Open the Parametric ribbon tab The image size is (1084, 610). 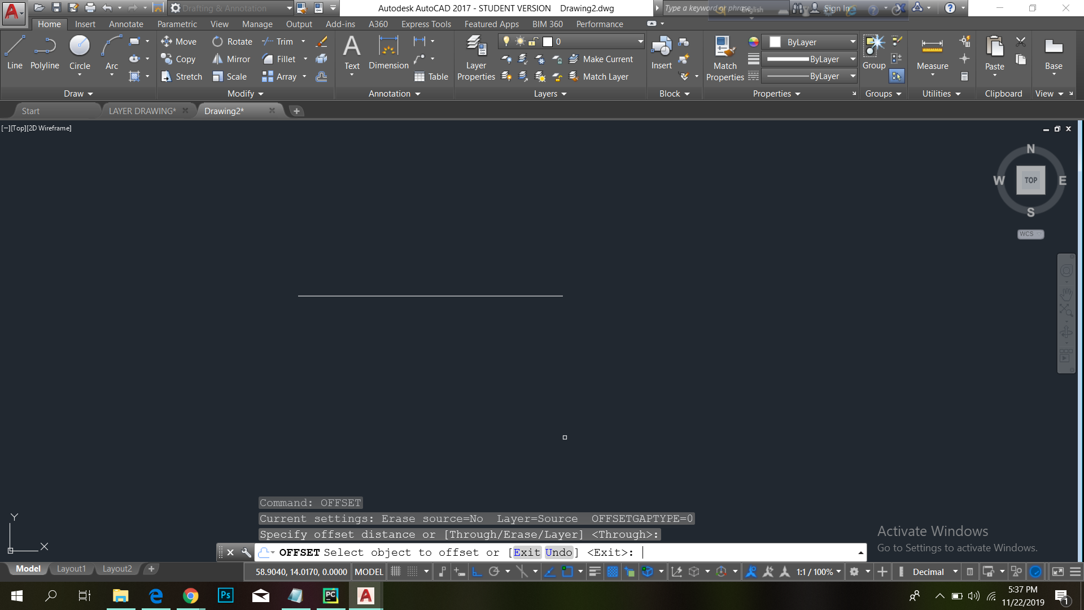177,24
